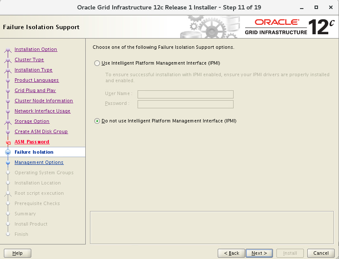The image size is (339, 259).
Task: Click the Root script execution step text
Action: point(39,193)
